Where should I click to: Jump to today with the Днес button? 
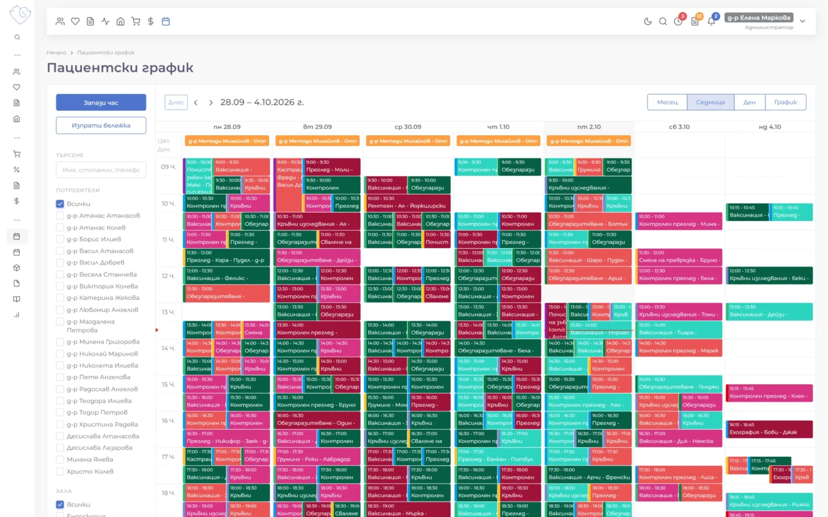coord(176,102)
